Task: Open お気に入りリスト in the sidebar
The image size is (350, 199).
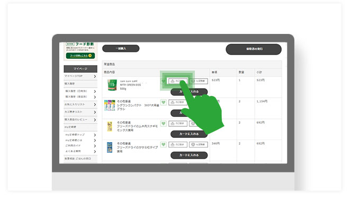Action: coord(80,105)
